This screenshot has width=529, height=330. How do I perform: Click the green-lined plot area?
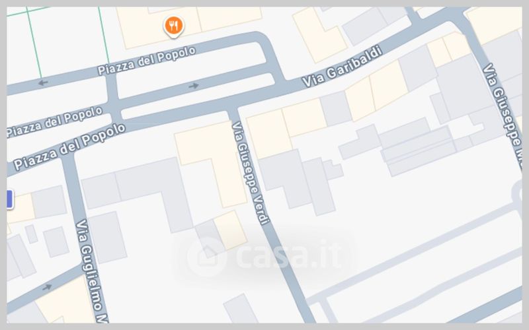[58, 40]
